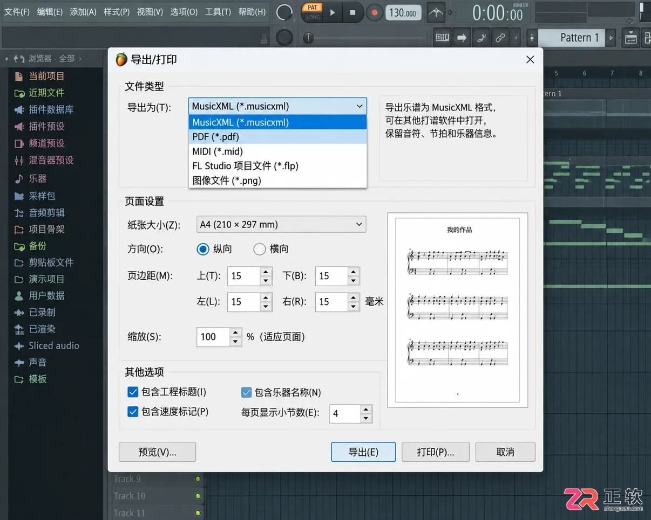651x520 pixels.
Task: Click the arrows right of Pattern 1
Action: tap(611, 37)
